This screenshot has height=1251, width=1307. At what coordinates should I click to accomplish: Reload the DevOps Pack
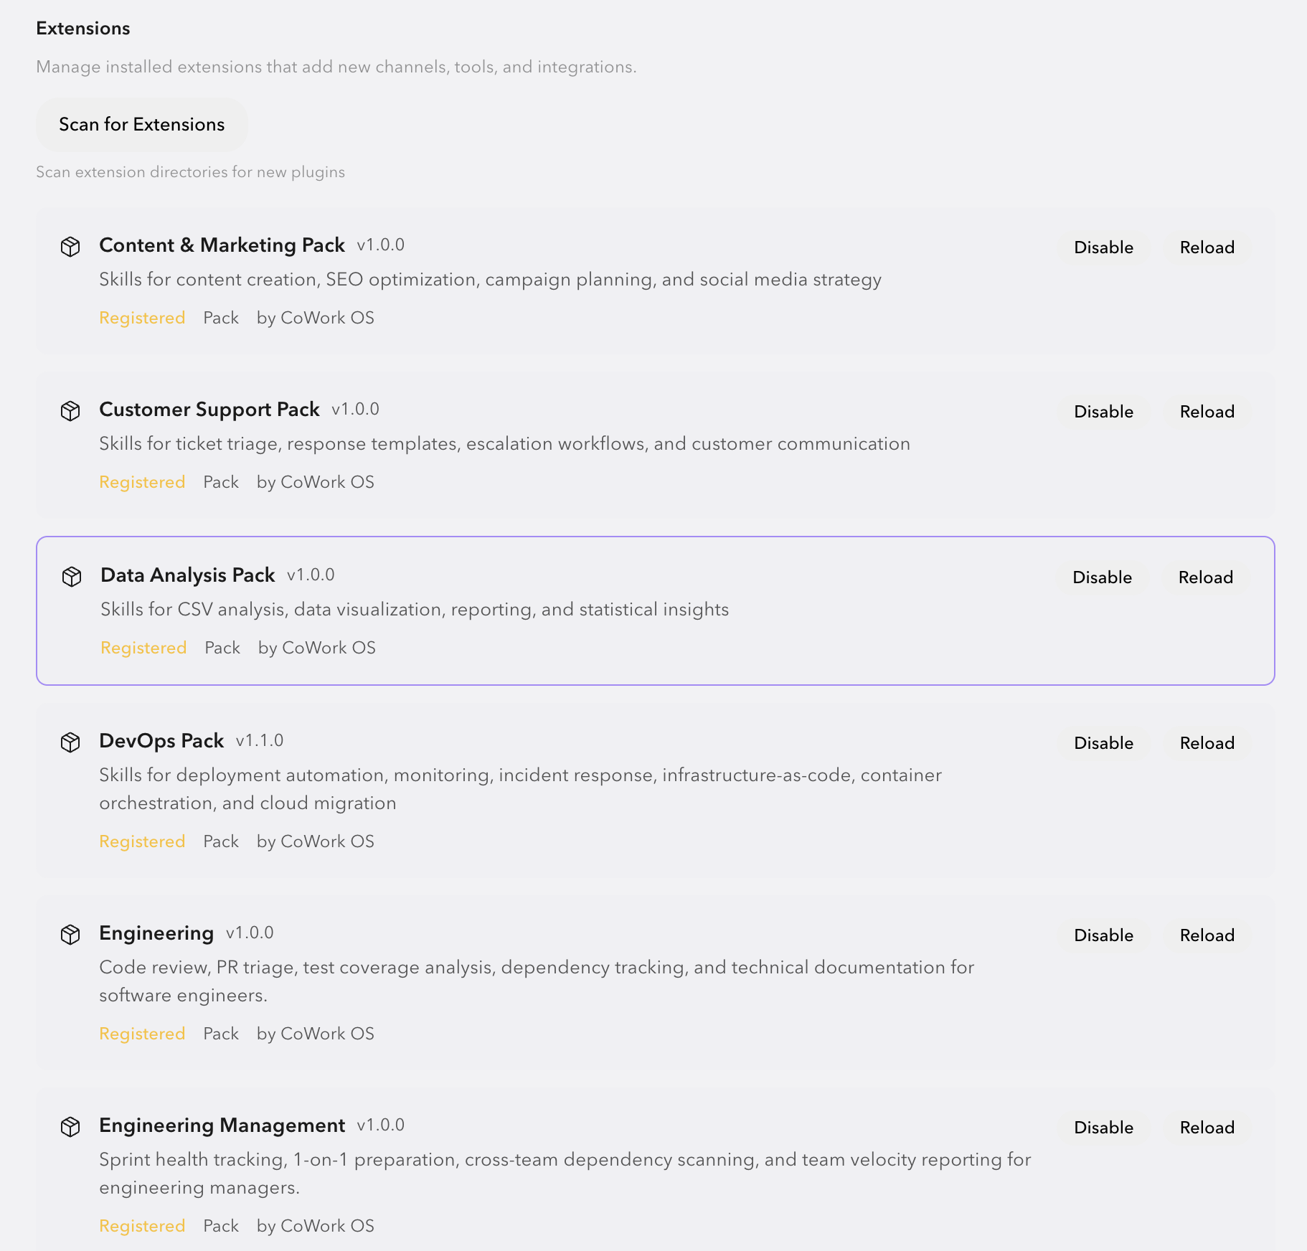[x=1207, y=743]
